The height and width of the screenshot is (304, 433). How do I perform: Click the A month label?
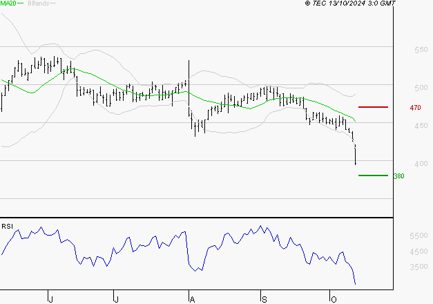pos(192,300)
